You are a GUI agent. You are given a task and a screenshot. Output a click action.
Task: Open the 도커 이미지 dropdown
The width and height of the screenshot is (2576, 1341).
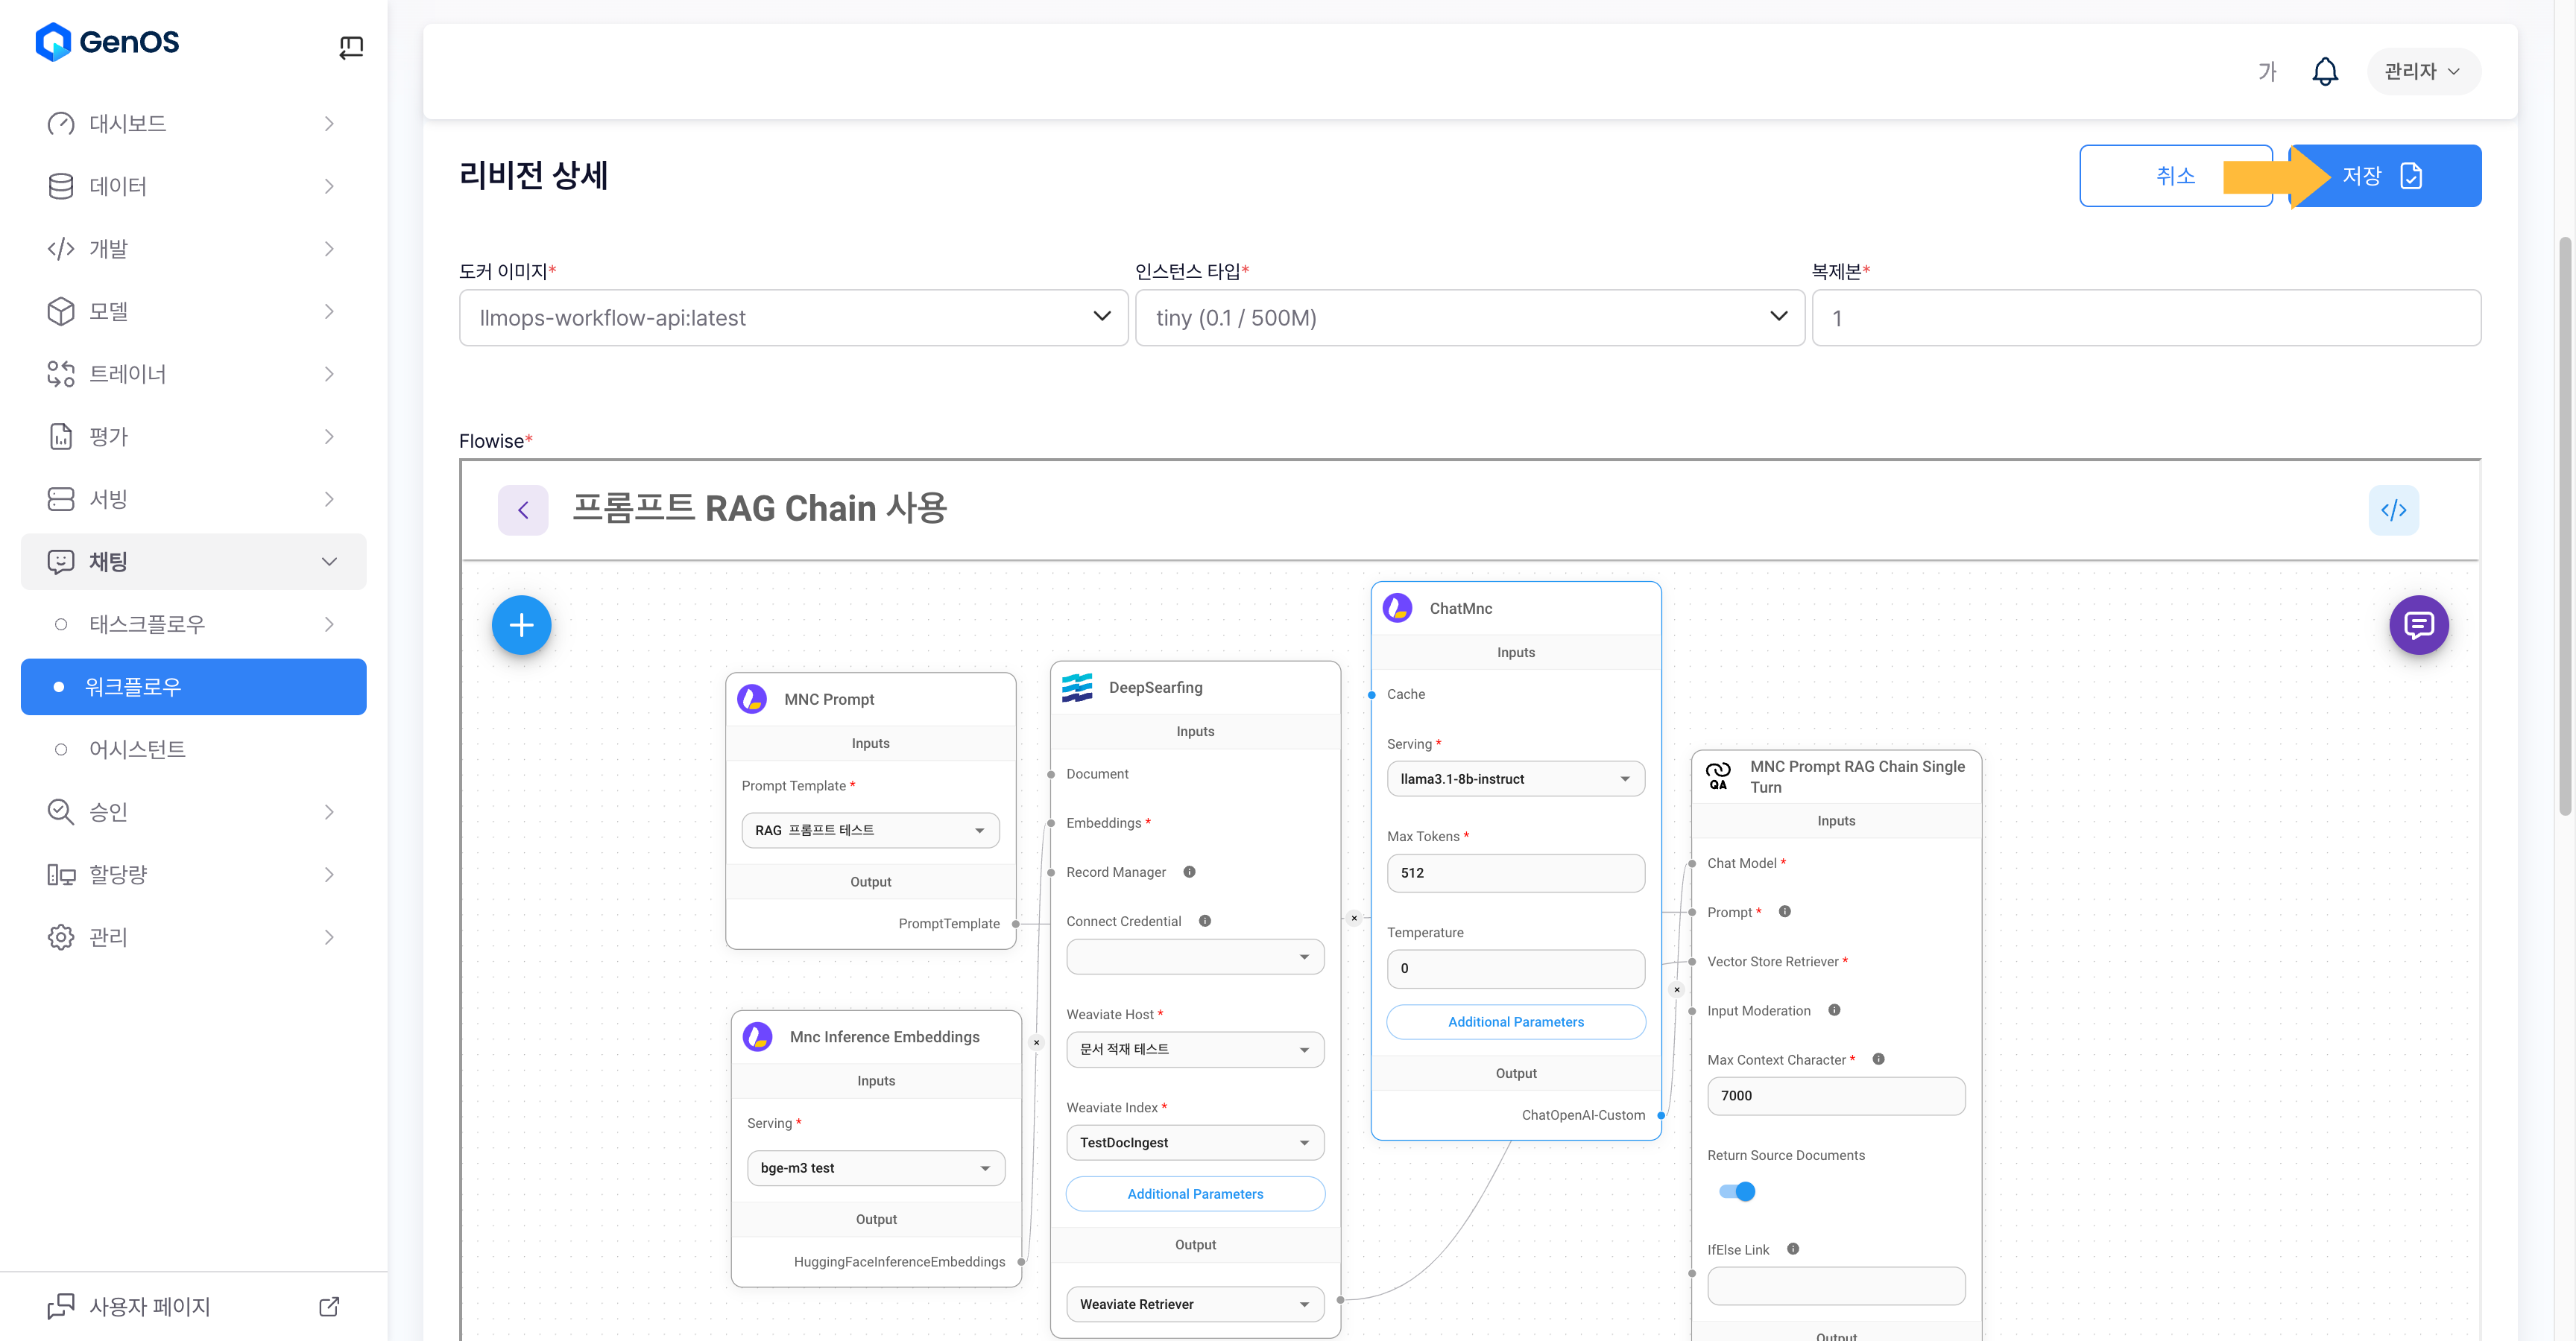[x=793, y=318]
